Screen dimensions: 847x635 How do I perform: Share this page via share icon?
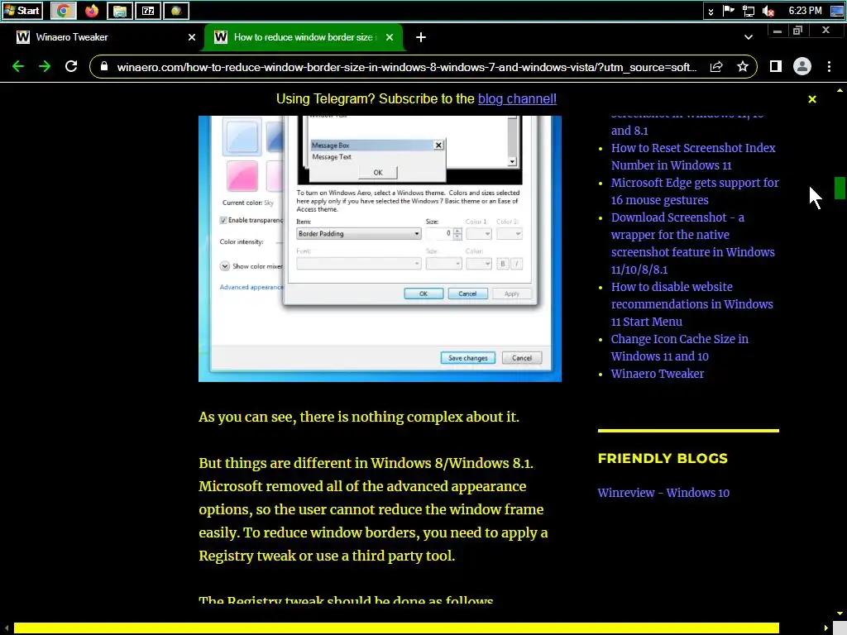click(716, 66)
